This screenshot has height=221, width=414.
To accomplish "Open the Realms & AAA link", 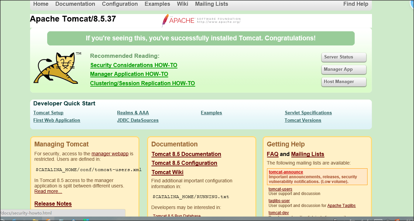I will click(x=133, y=113).
